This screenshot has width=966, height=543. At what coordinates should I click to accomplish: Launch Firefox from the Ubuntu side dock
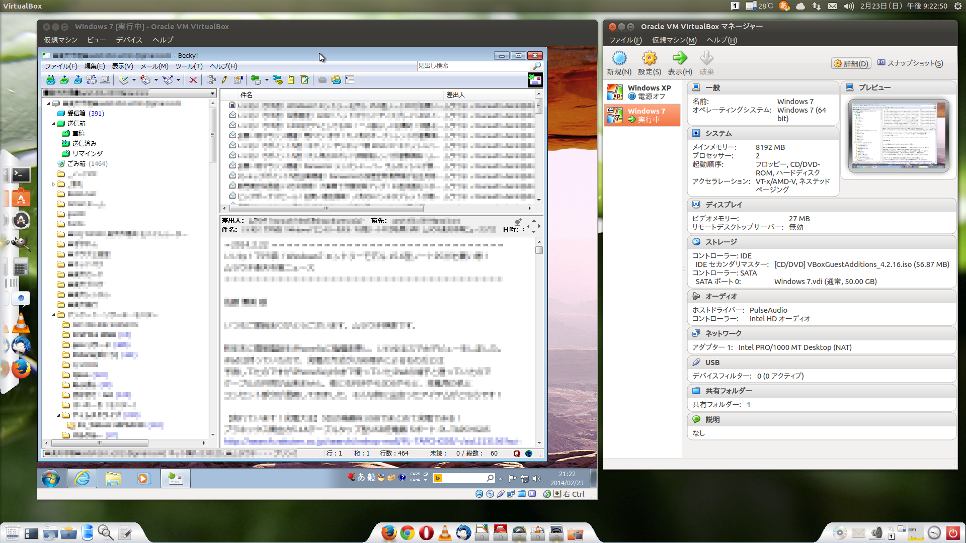tap(21, 369)
